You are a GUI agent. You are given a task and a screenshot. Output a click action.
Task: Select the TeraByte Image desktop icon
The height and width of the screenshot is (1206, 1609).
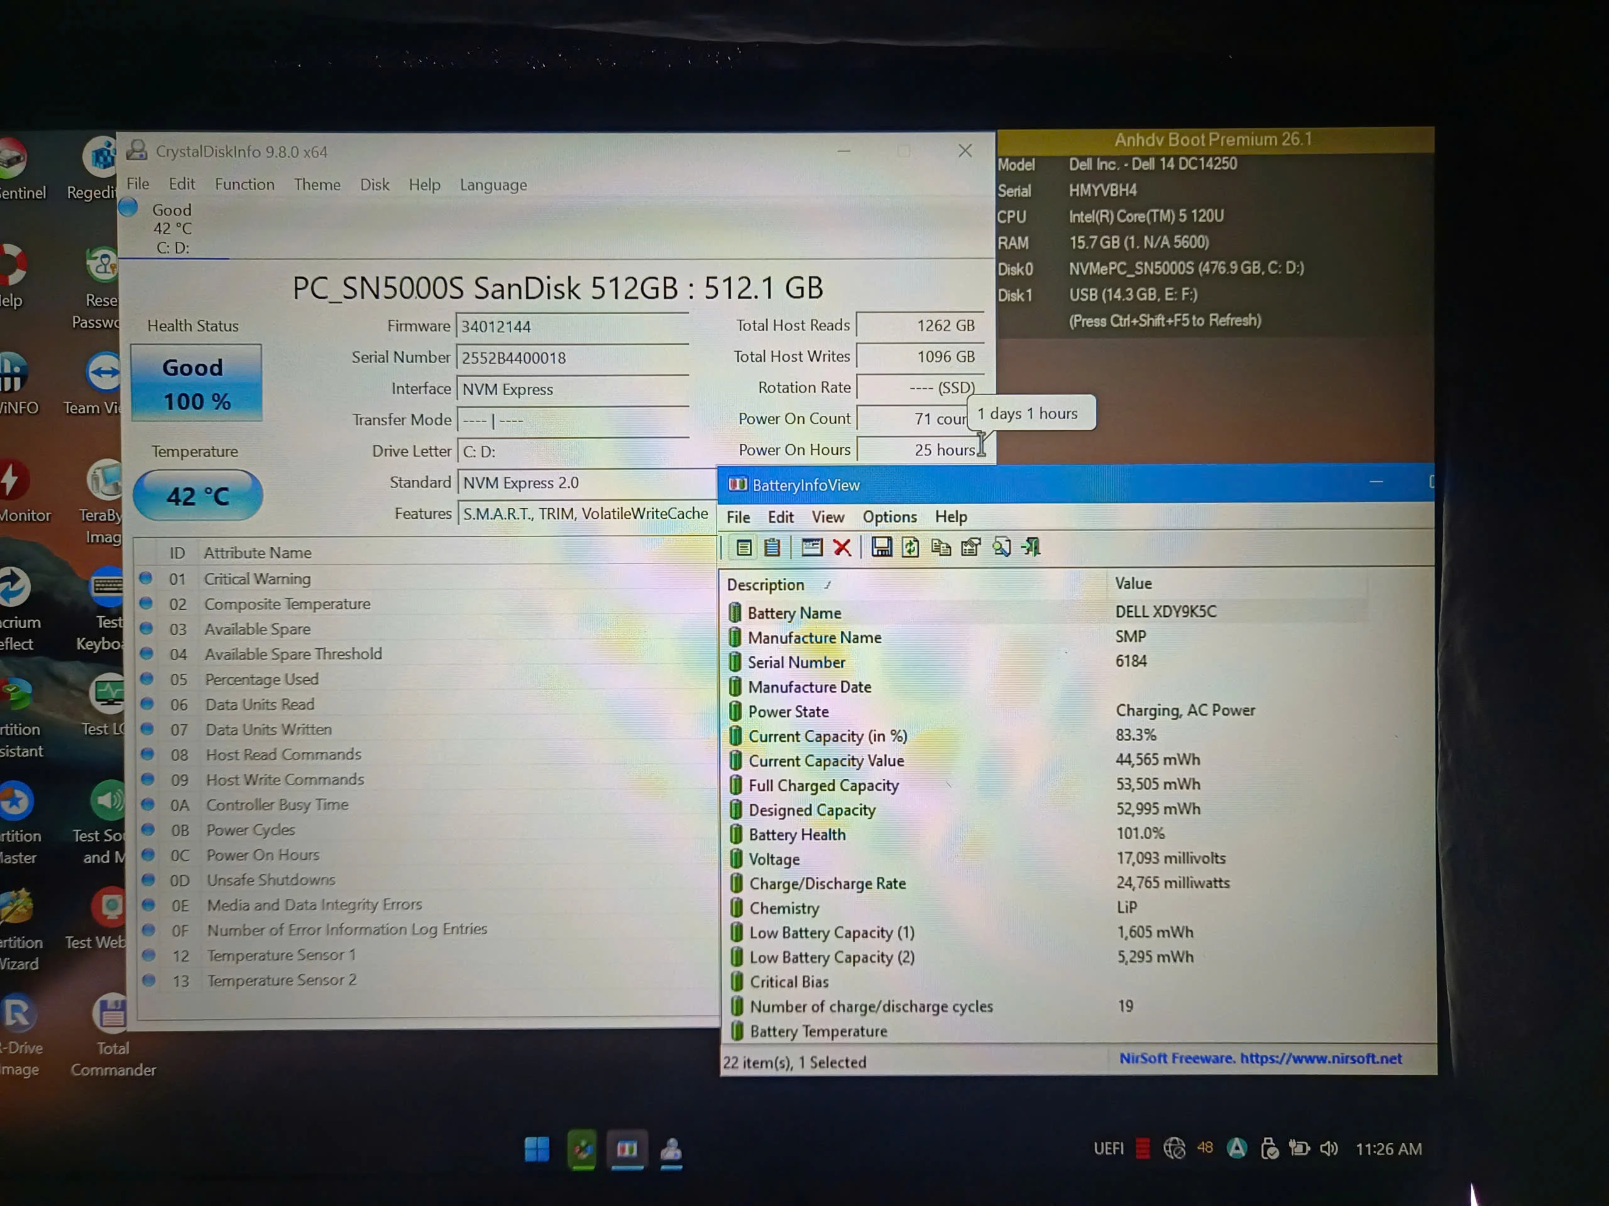coord(102,503)
